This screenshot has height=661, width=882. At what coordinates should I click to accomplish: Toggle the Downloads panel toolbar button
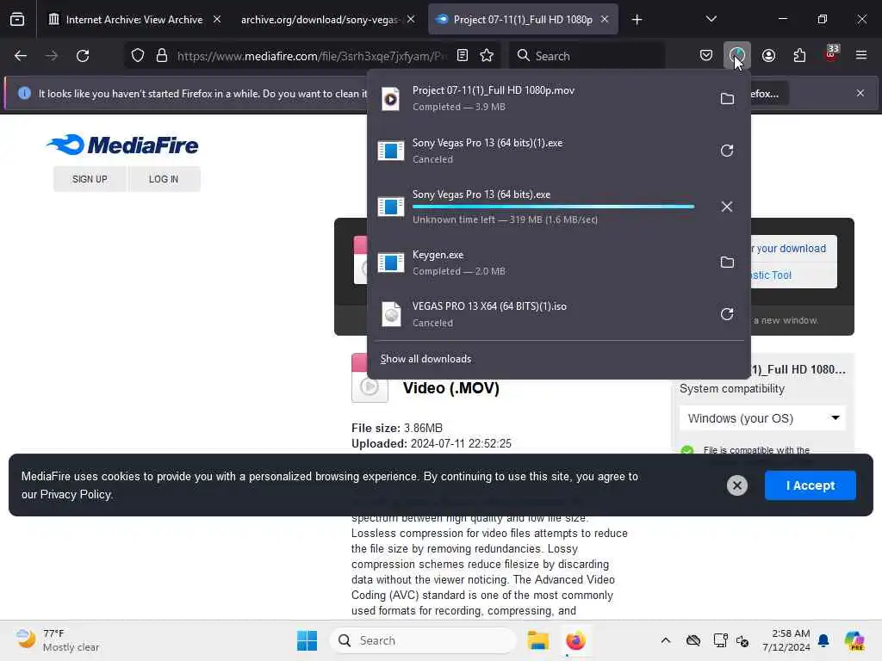[737, 56]
